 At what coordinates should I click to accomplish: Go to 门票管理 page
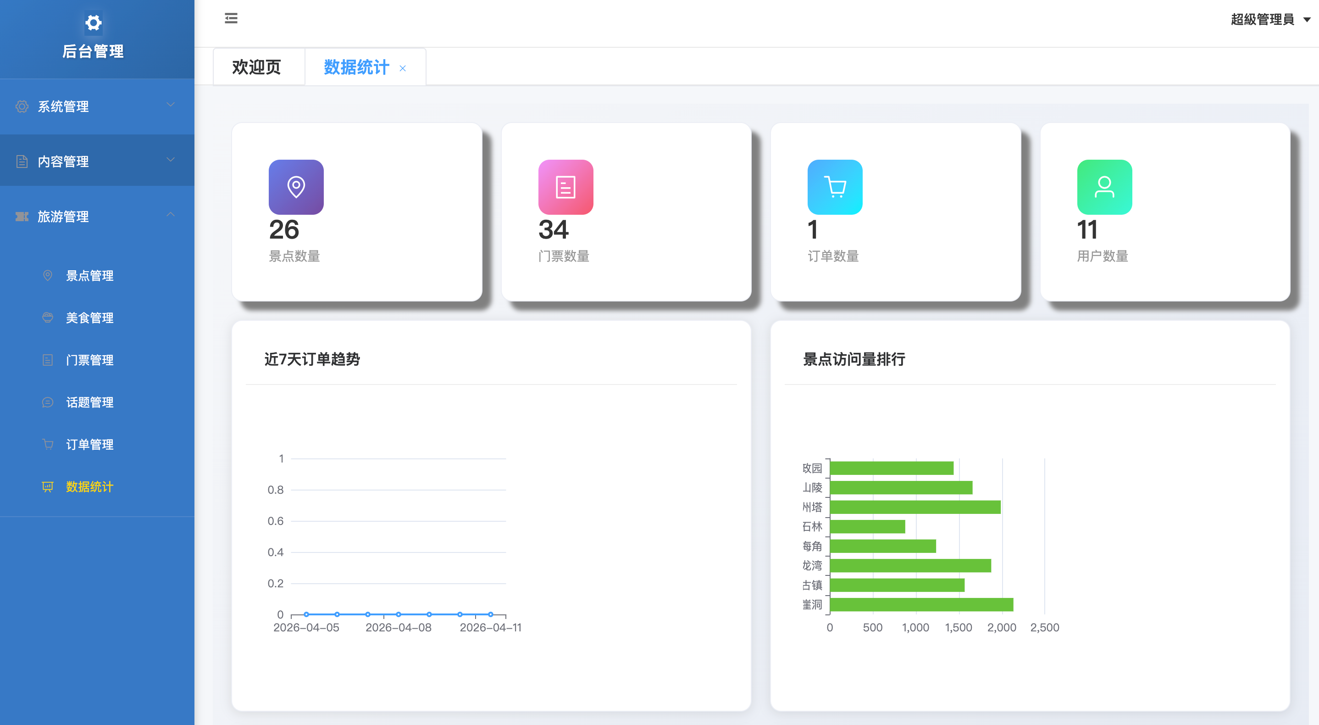89,360
